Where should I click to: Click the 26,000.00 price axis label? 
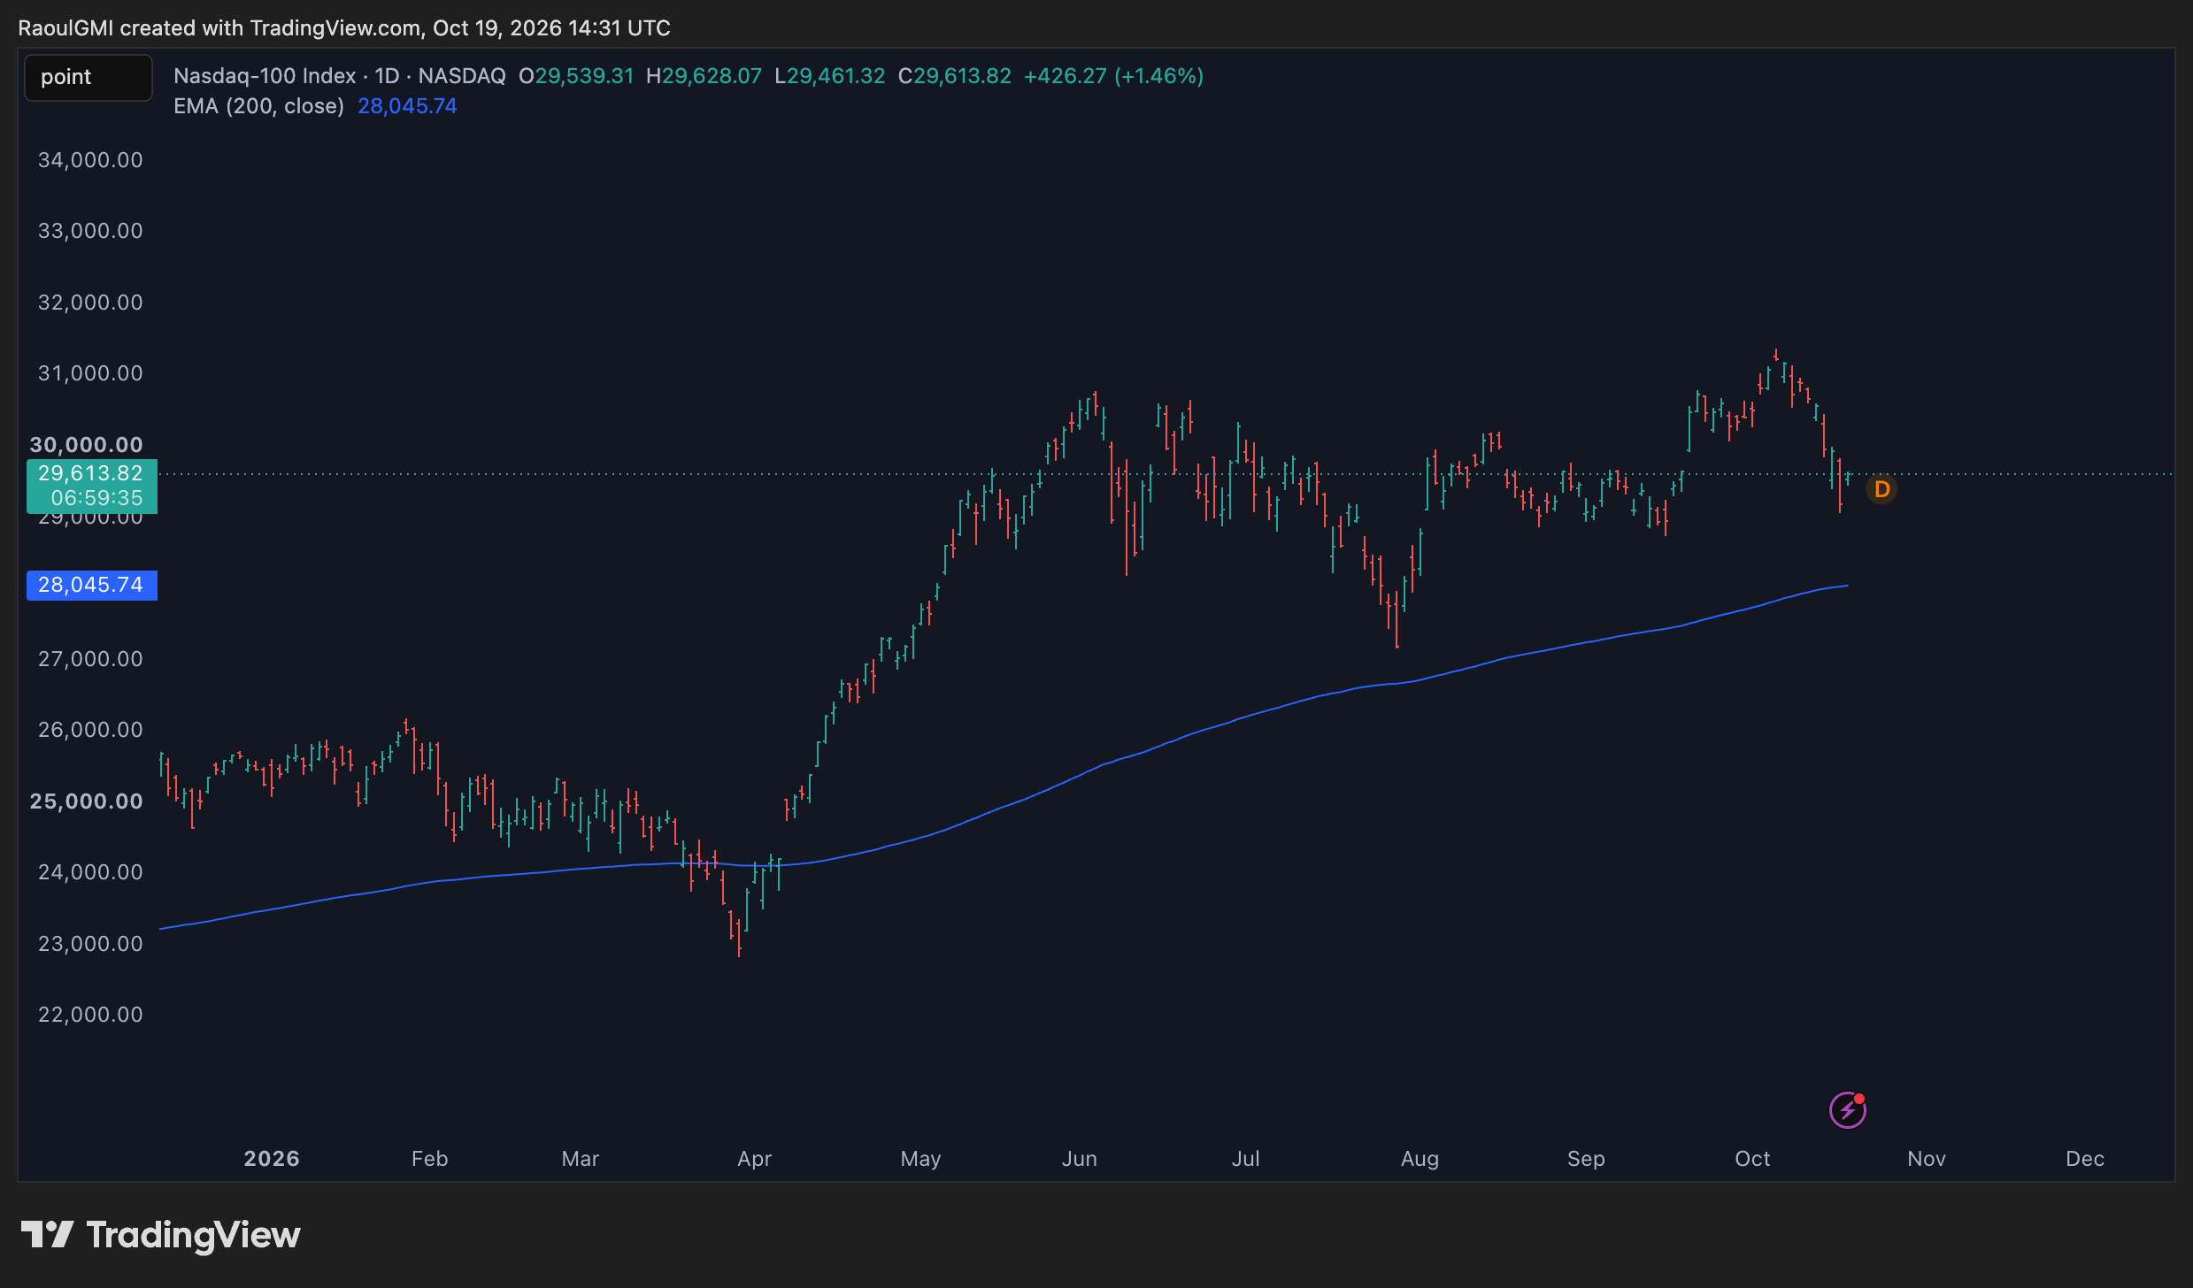[90, 730]
